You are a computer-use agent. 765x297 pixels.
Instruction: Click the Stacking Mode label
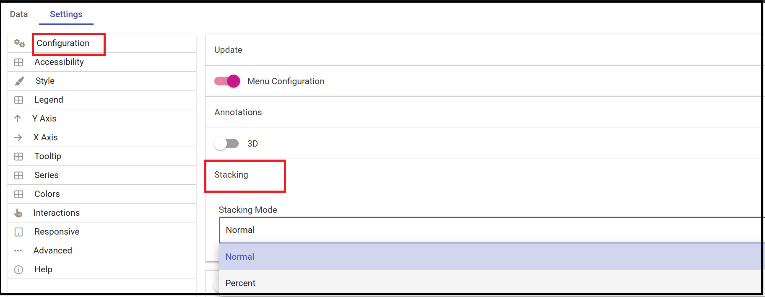248,210
